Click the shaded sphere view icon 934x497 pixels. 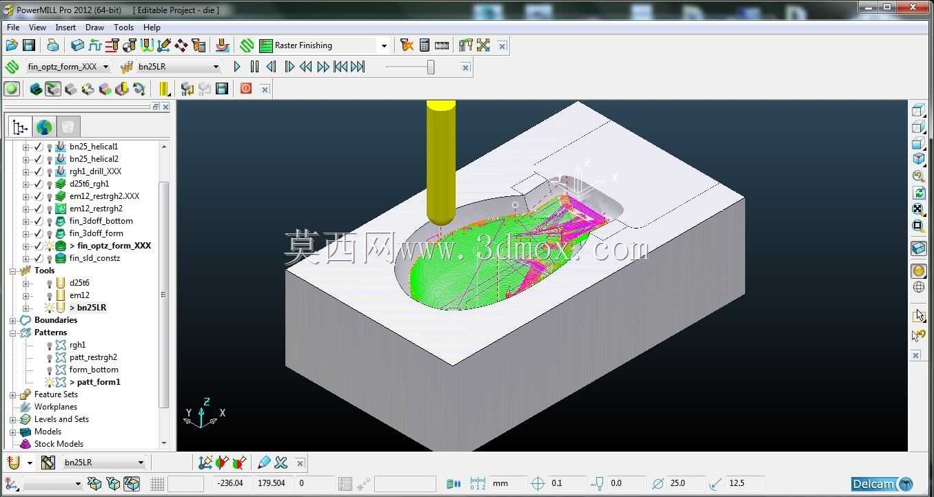(918, 271)
